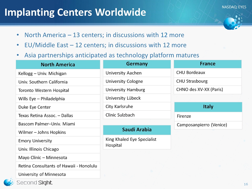
Task: Select the 'Implanting Centers Worldwide' title
Action: point(75,12)
